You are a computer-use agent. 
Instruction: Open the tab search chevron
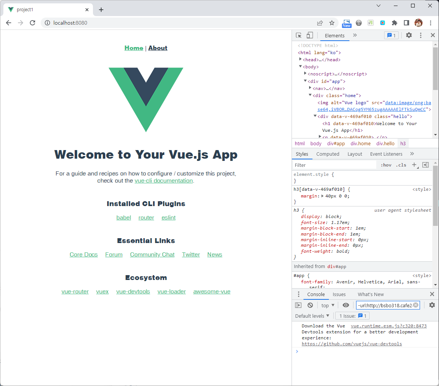click(x=378, y=6)
